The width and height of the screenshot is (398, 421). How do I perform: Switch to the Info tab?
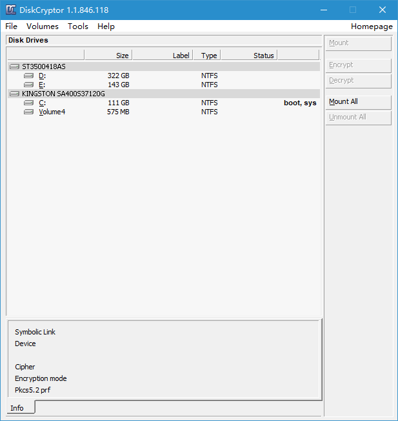pos(17,408)
